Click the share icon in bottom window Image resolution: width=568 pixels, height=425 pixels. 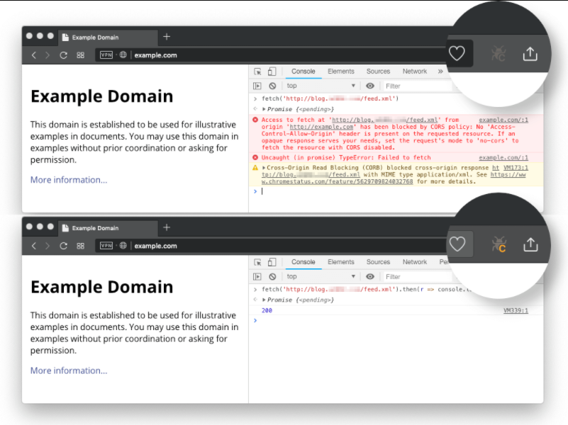click(530, 245)
